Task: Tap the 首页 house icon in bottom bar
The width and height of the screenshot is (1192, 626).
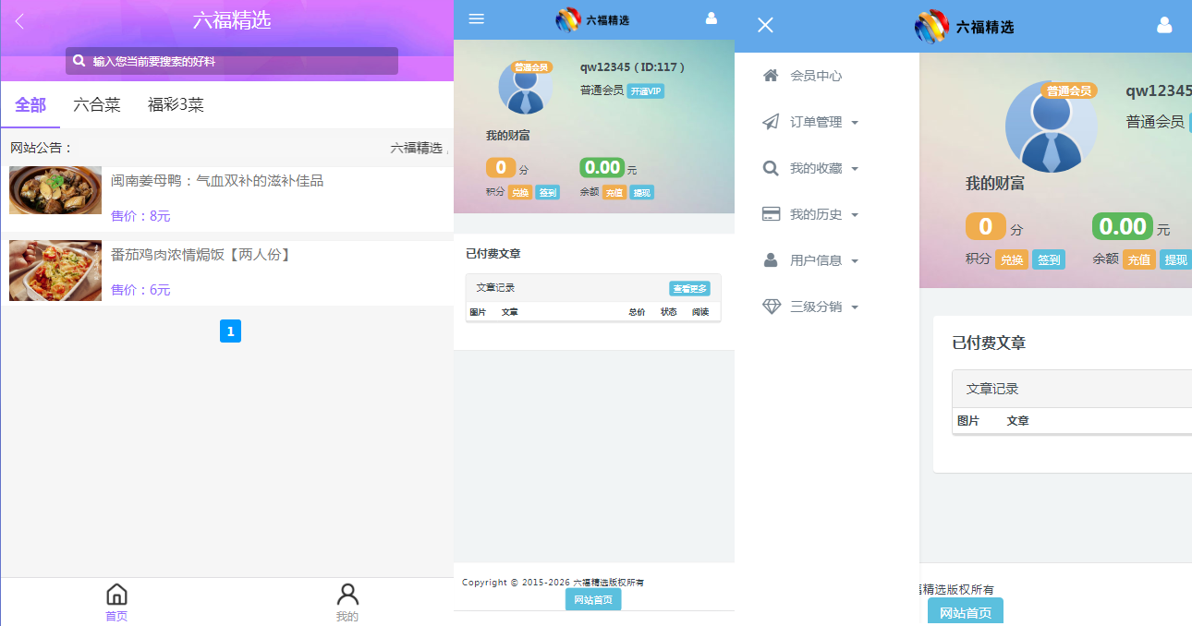Action: [x=116, y=595]
